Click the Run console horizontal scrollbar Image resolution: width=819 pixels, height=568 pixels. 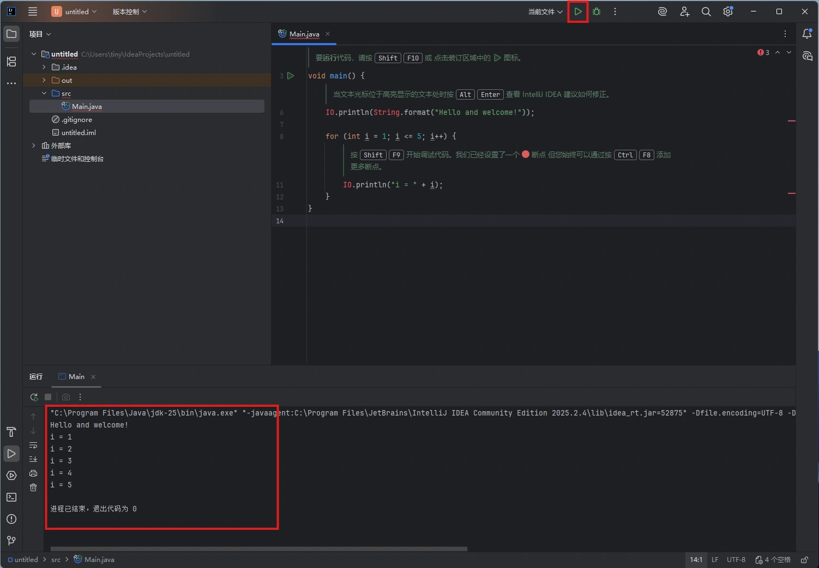click(259, 548)
